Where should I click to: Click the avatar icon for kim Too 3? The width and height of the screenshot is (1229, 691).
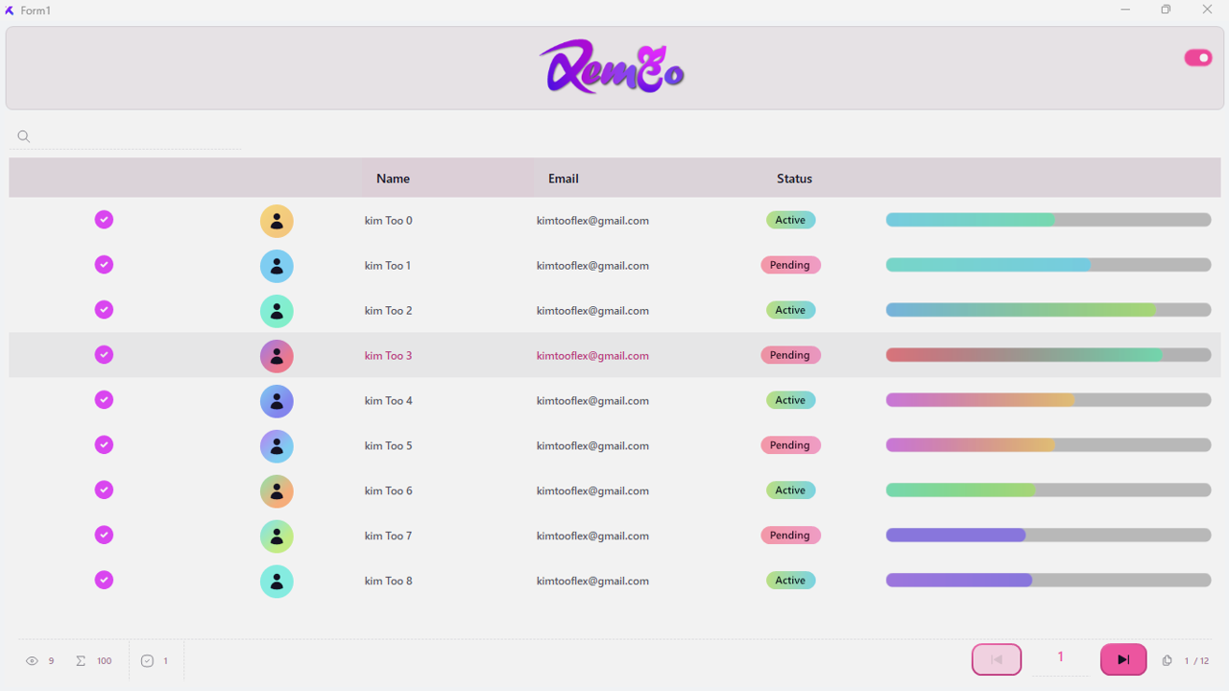[277, 356]
